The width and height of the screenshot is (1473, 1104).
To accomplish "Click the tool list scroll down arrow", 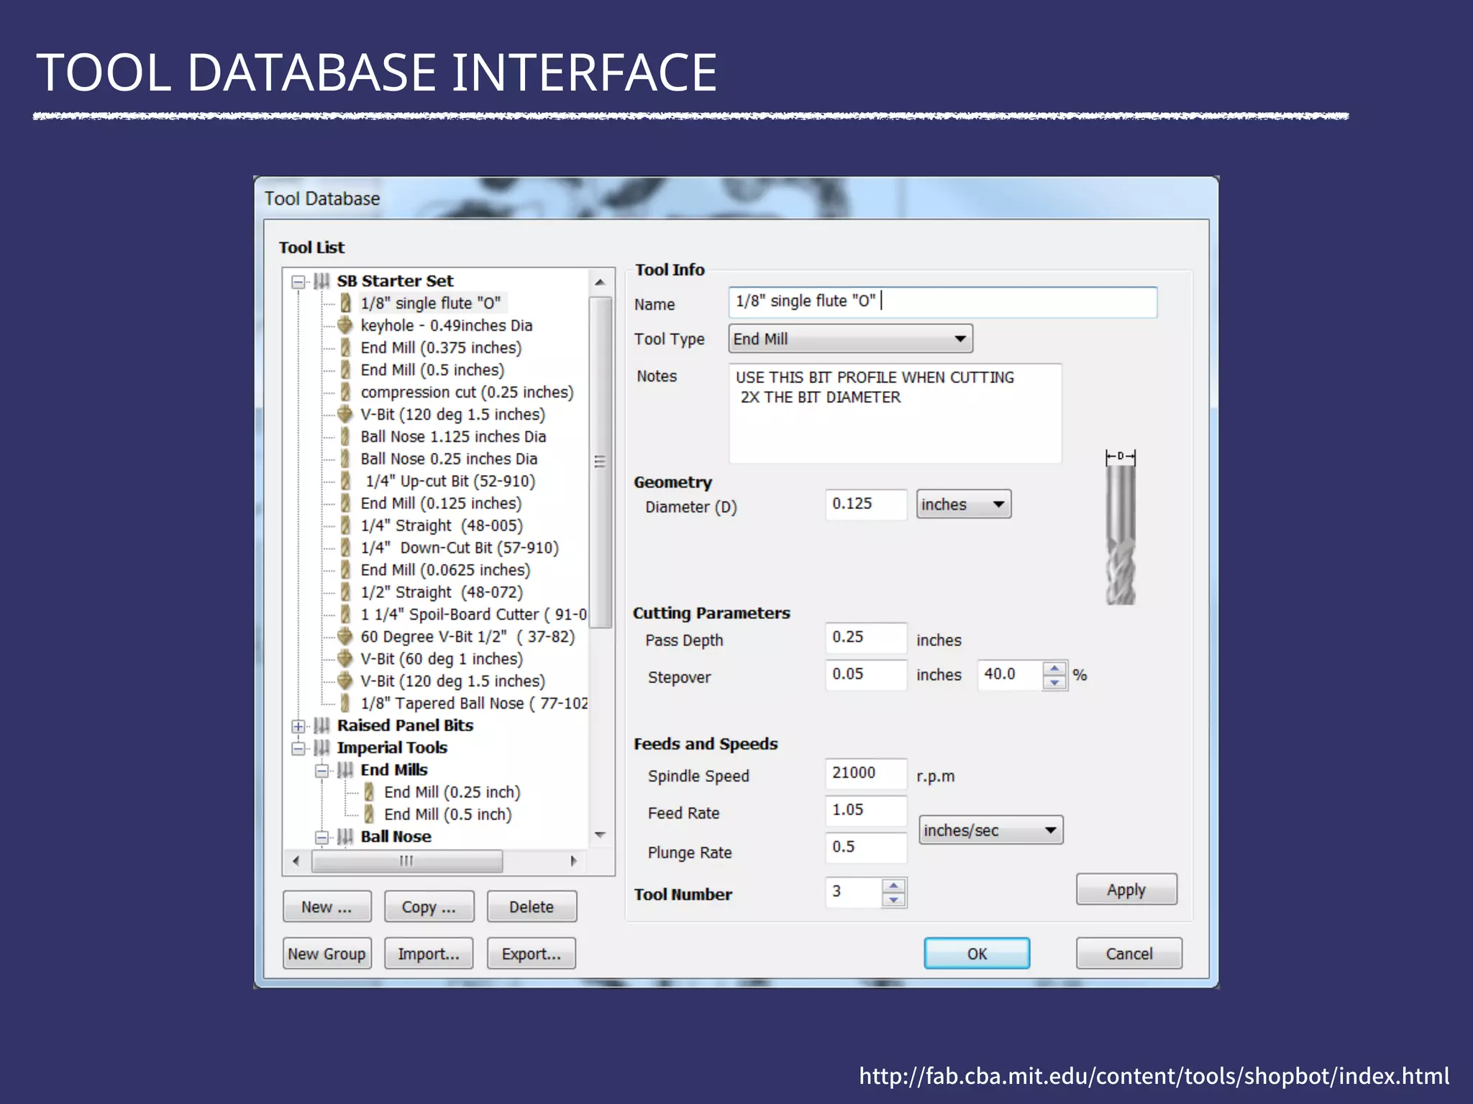I will [600, 835].
